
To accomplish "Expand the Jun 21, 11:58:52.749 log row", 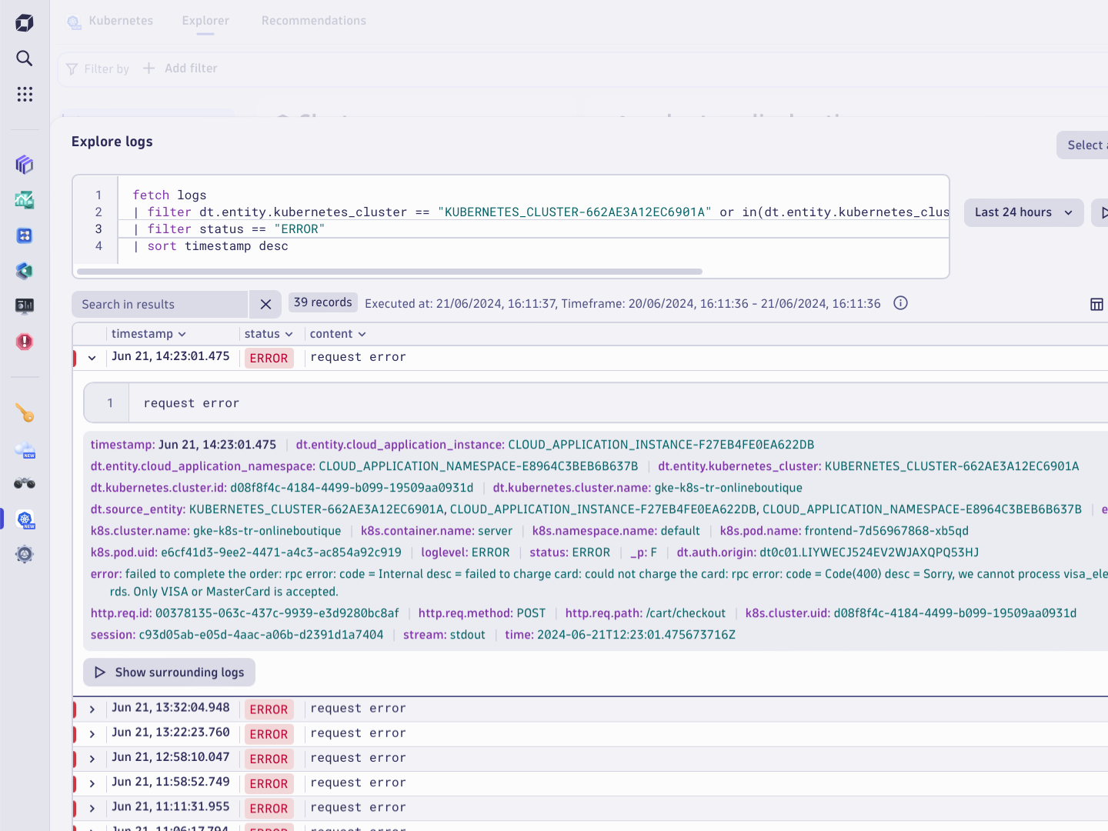I will coord(92,783).
